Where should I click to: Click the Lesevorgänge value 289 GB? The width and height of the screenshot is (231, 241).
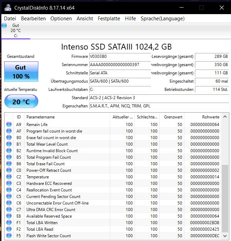(212, 56)
